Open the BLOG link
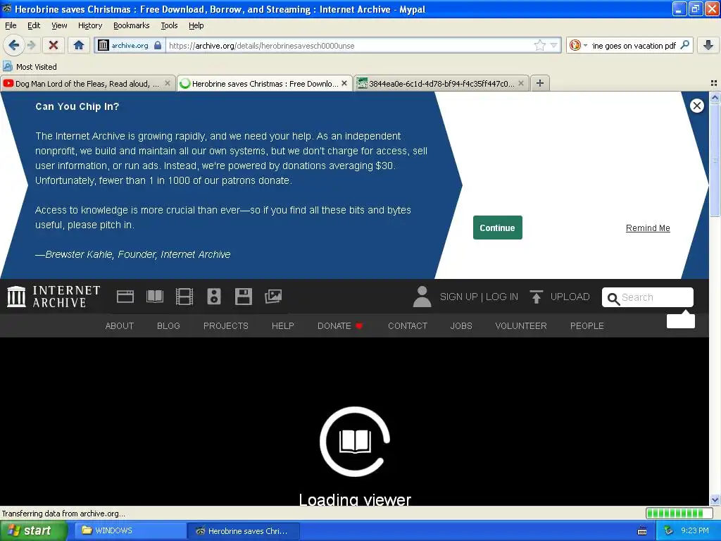721x541 pixels. (168, 325)
